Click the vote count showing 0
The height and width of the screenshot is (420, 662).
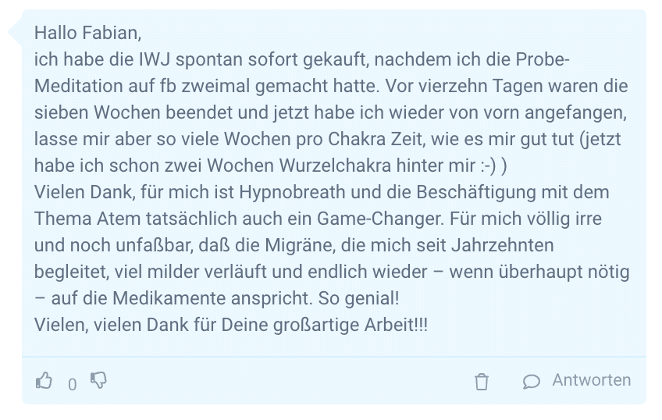(72, 385)
